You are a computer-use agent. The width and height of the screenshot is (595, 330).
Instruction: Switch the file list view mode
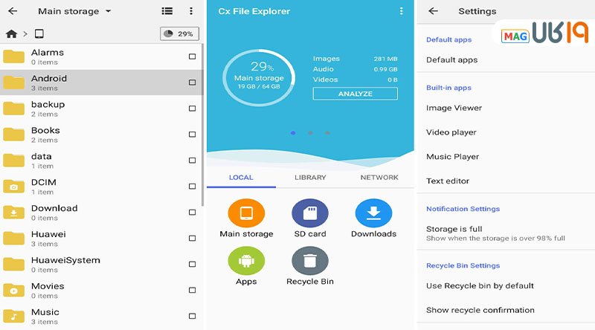coord(167,11)
